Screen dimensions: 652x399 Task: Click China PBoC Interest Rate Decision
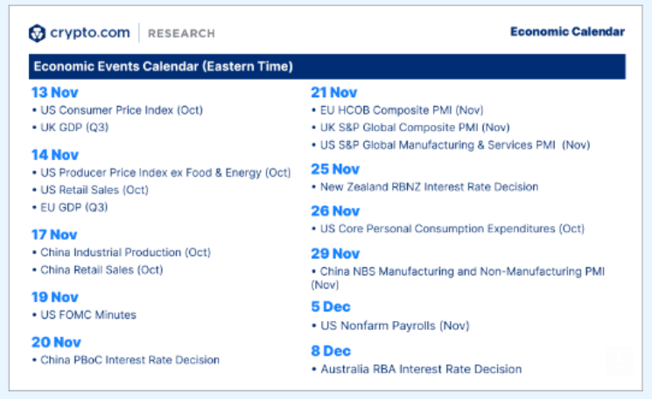[130, 360]
